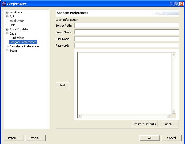Click the output area scroll right arrow
The image size is (185, 144).
(169, 116)
